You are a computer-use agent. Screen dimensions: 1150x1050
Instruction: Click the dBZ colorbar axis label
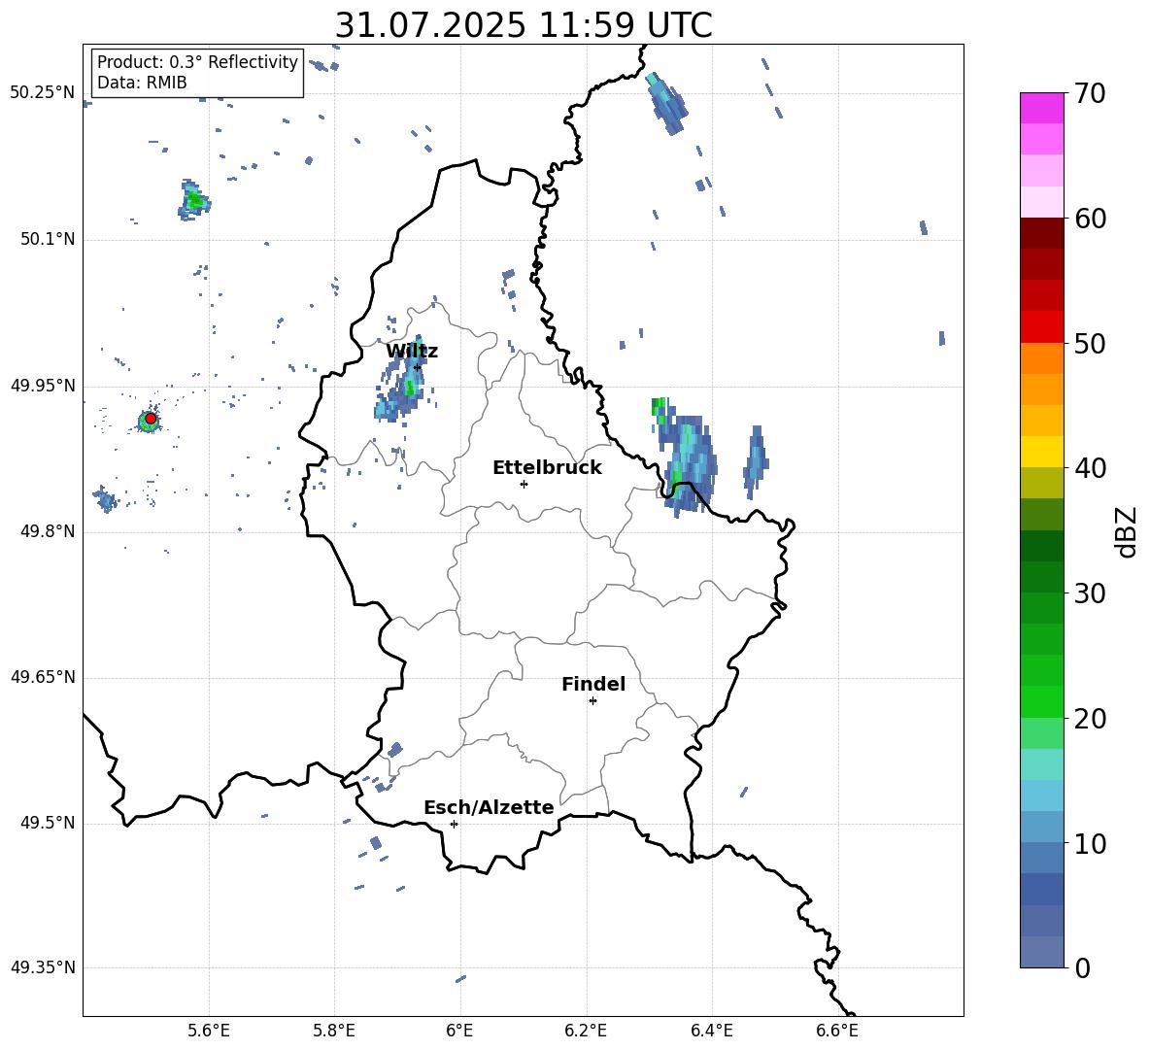(x=1127, y=531)
